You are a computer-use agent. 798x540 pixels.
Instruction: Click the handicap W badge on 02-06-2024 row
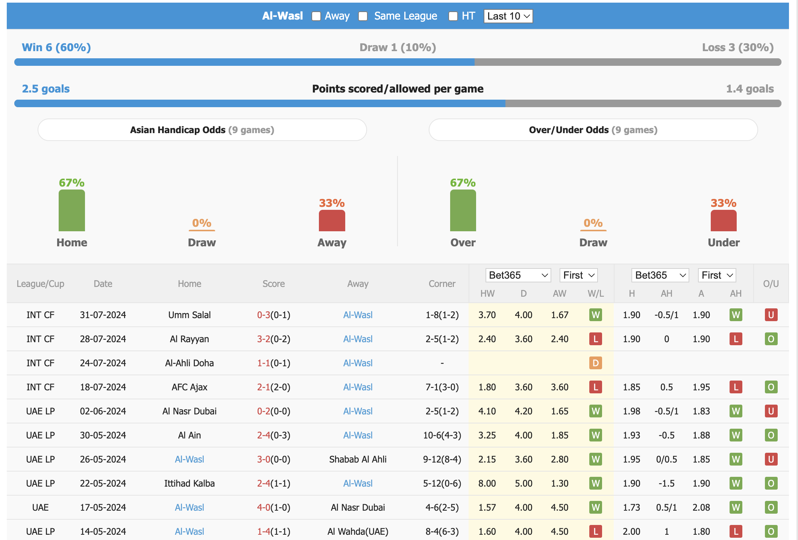(736, 411)
